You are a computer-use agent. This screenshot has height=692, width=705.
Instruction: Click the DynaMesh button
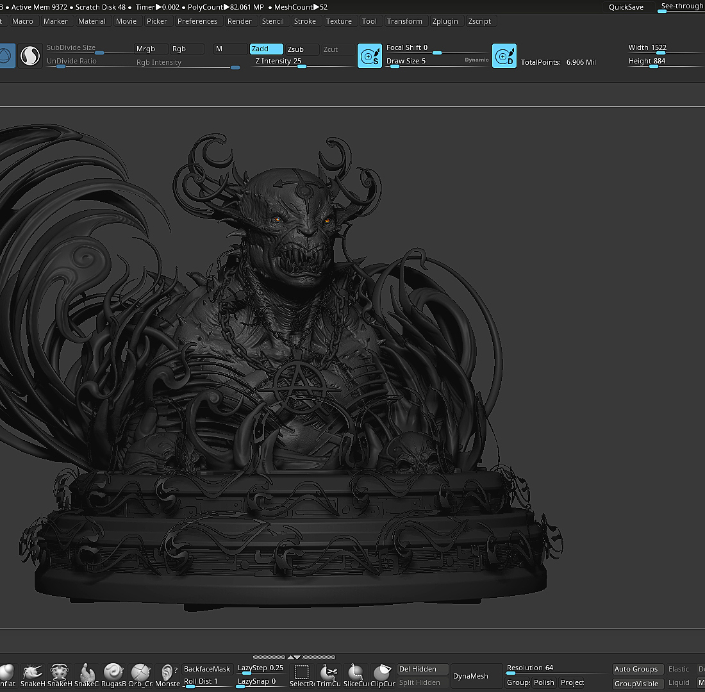point(476,676)
